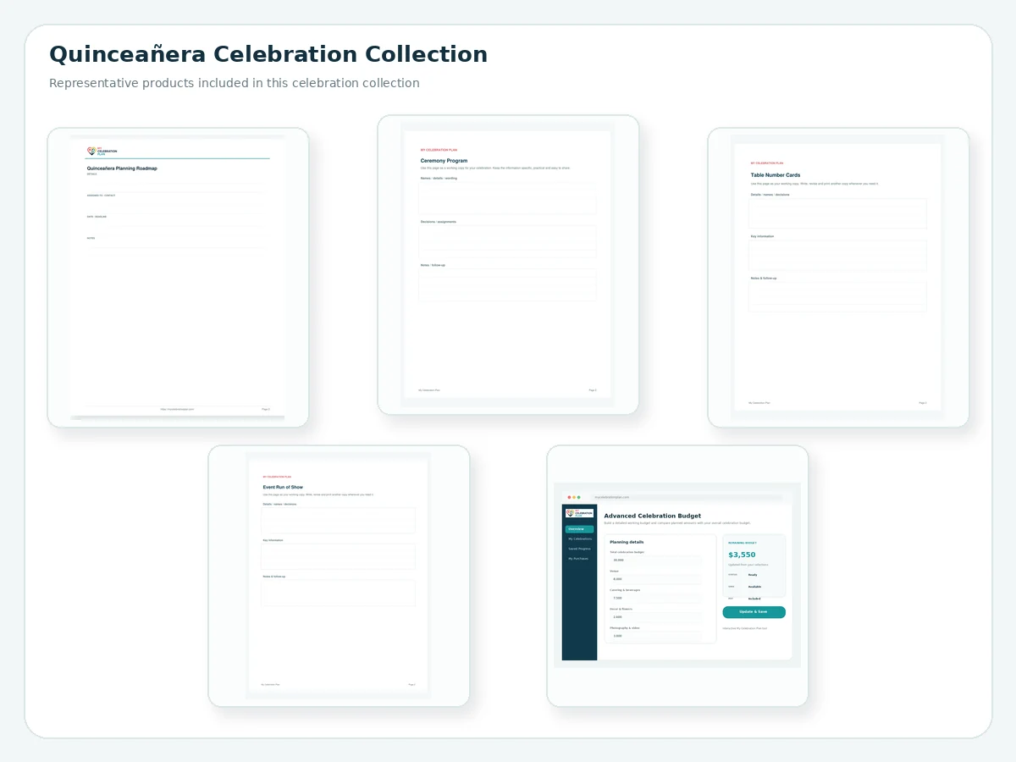Open the Table Number Cards page thumbnail
The image size is (1016, 762).
838,278
